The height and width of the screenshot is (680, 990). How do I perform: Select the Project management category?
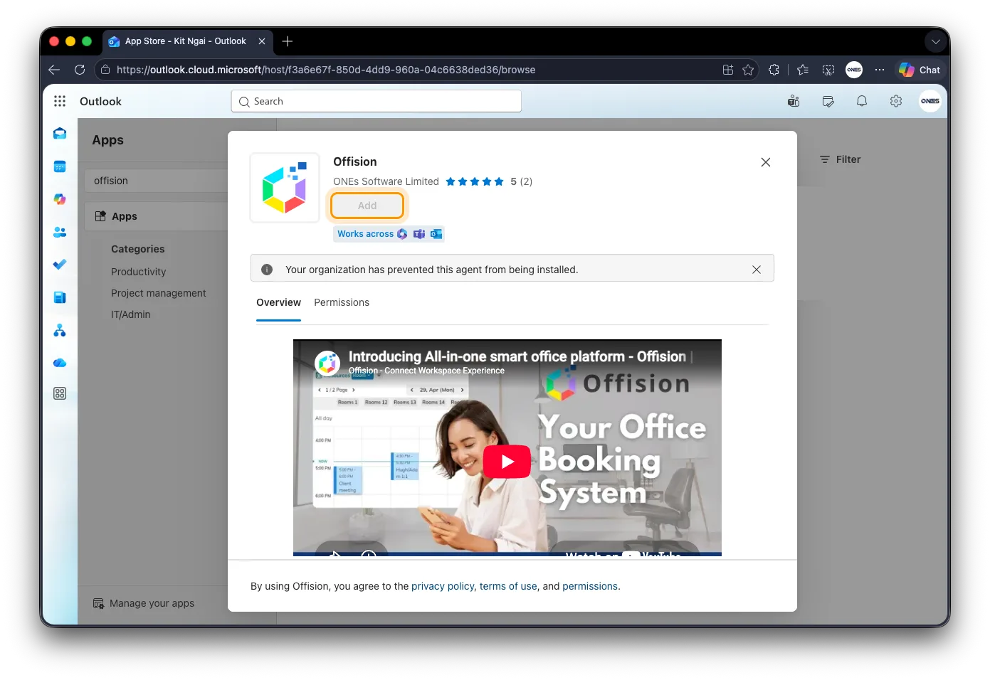[x=159, y=293]
